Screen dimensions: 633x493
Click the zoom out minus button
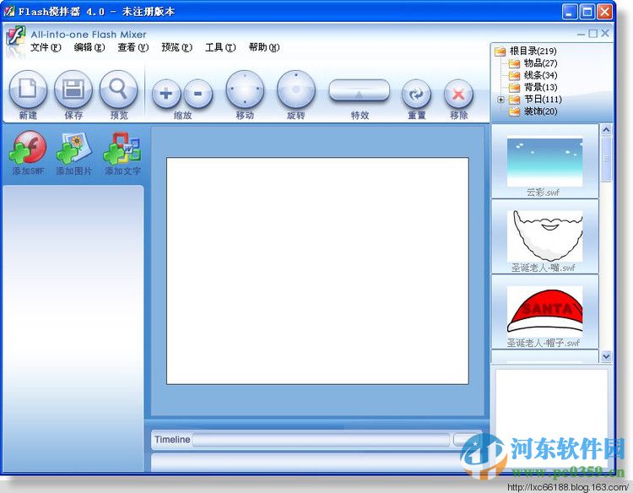point(197,94)
